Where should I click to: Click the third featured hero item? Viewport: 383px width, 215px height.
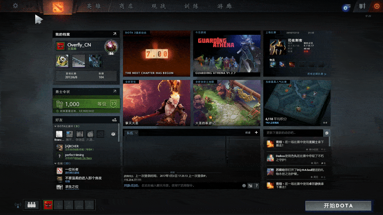pyautogui.click(x=95, y=61)
